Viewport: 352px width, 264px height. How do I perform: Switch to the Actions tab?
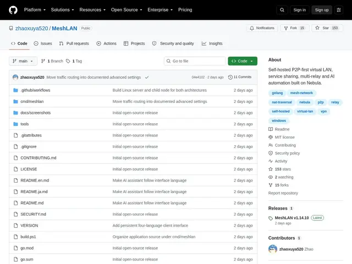(106, 43)
